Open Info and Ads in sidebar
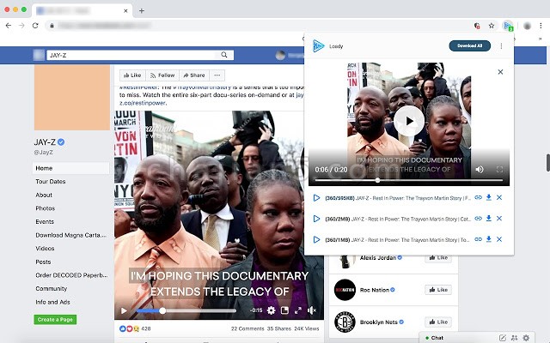550x343 pixels. pyautogui.click(x=52, y=302)
